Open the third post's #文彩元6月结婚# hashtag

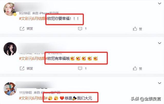pos(33,98)
